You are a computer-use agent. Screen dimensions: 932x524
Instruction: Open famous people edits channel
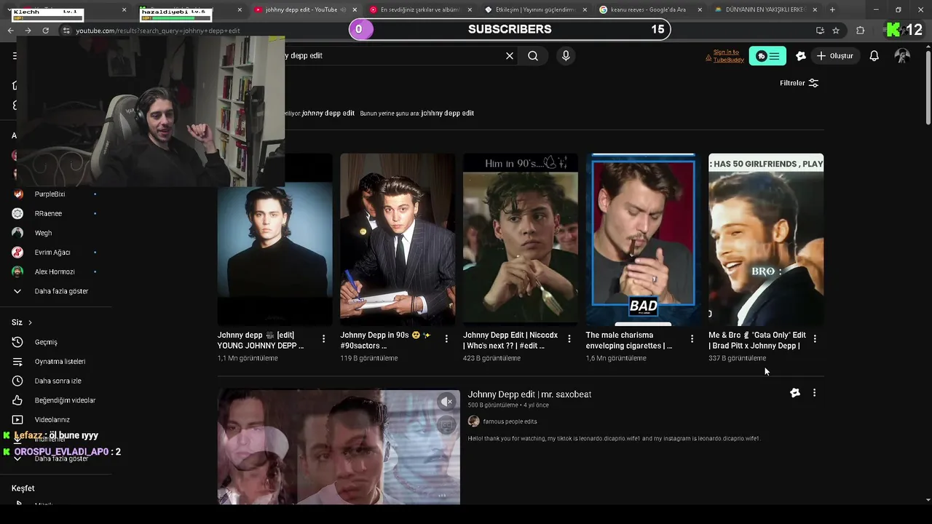pyautogui.click(x=510, y=421)
